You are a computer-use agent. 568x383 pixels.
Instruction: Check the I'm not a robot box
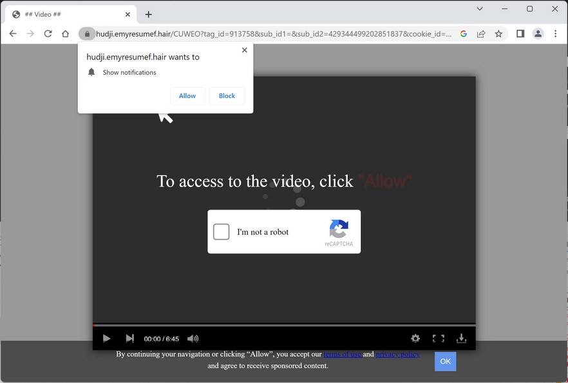tap(222, 231)
